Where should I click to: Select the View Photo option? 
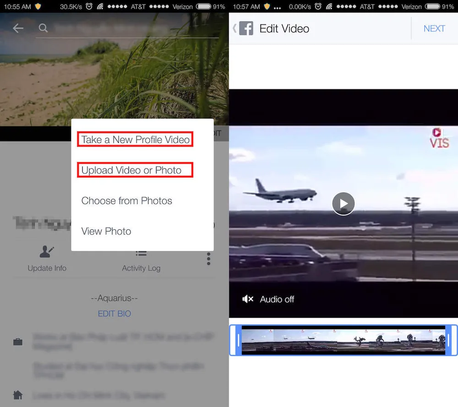pyautogui.click(x=106, y=231)
